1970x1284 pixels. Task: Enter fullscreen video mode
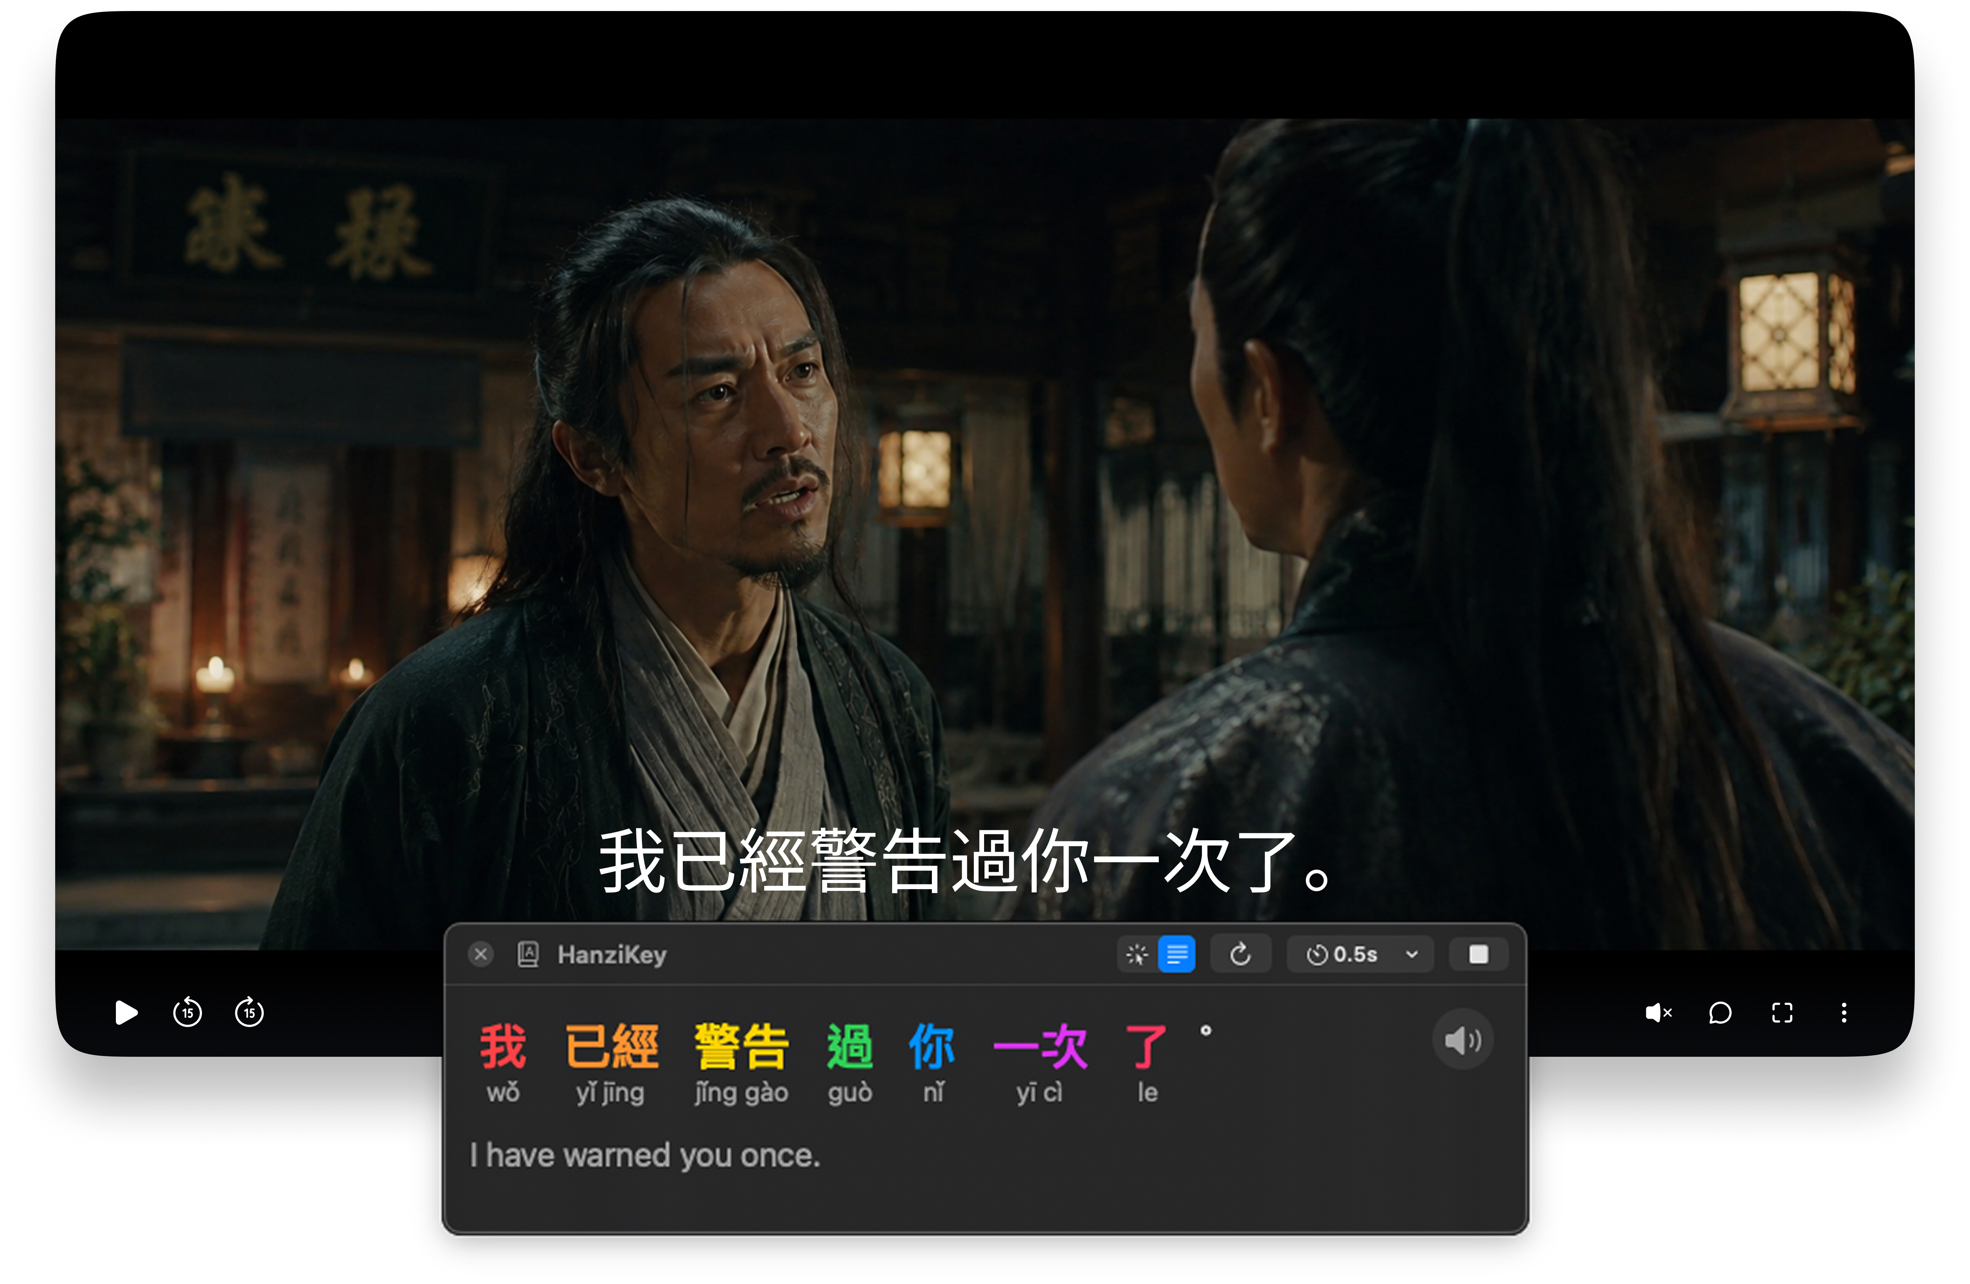[1782, 1012]
